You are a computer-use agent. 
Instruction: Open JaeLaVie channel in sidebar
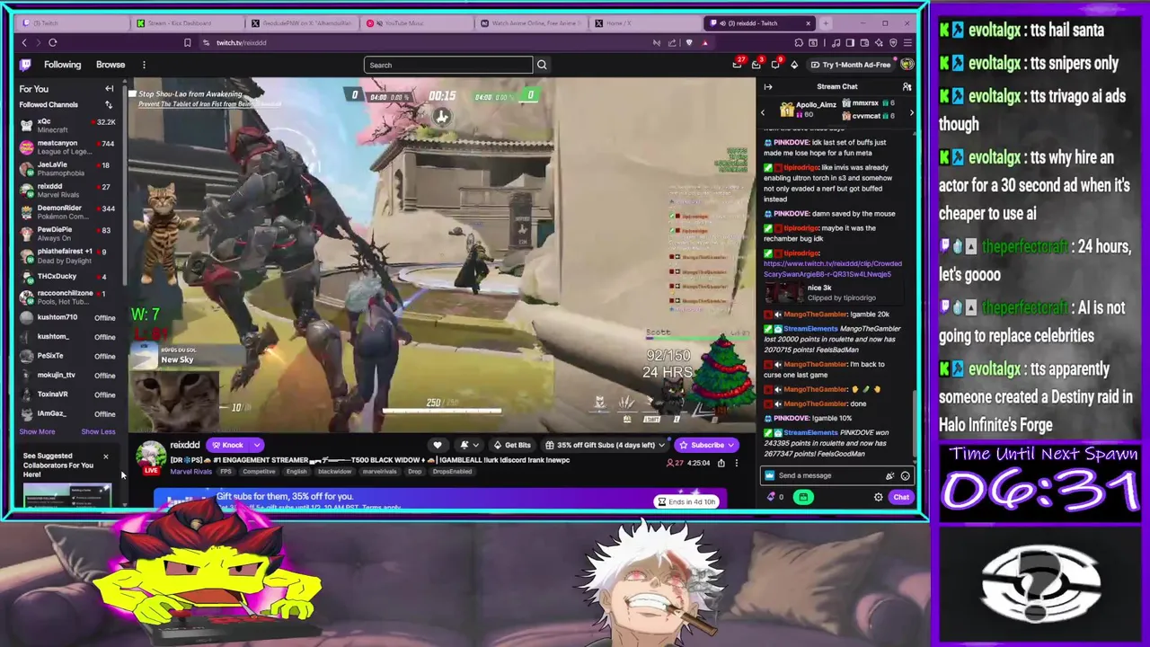(x=68, y=169)
